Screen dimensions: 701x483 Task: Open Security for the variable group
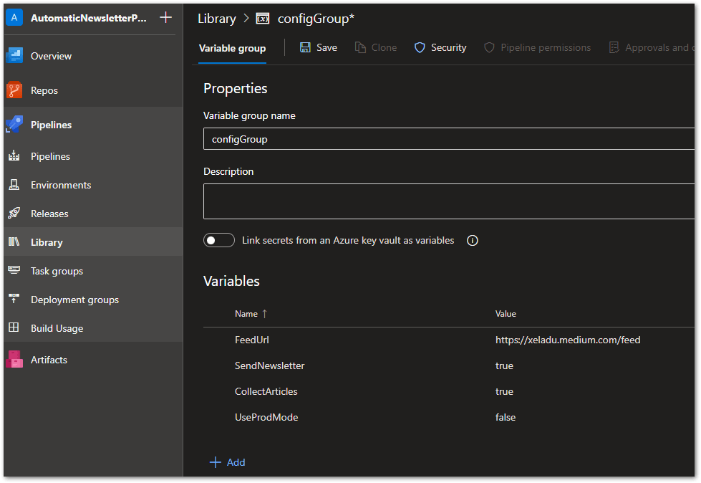(x=440, y=47)
